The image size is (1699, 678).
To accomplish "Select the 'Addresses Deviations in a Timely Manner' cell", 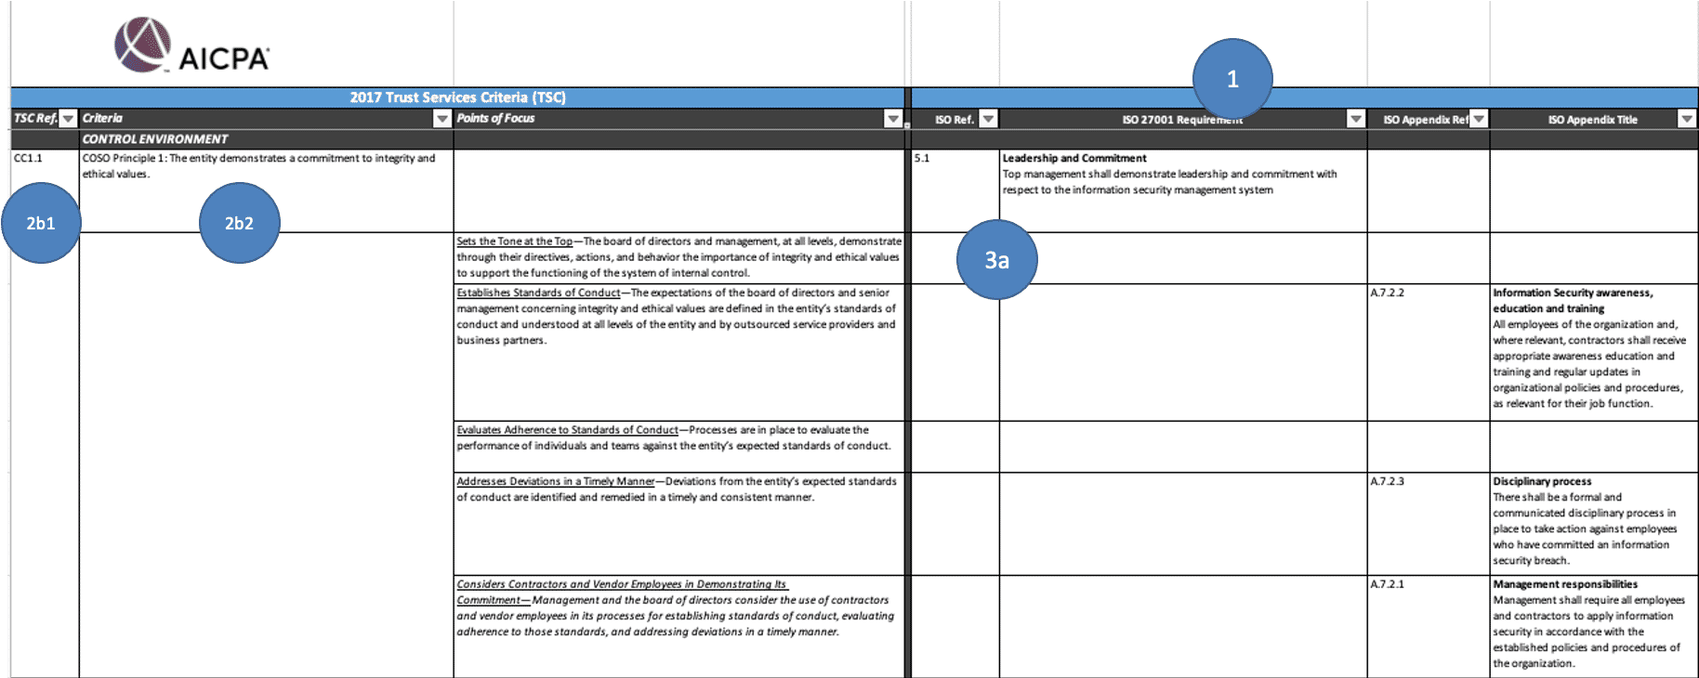I will point(679,524).
